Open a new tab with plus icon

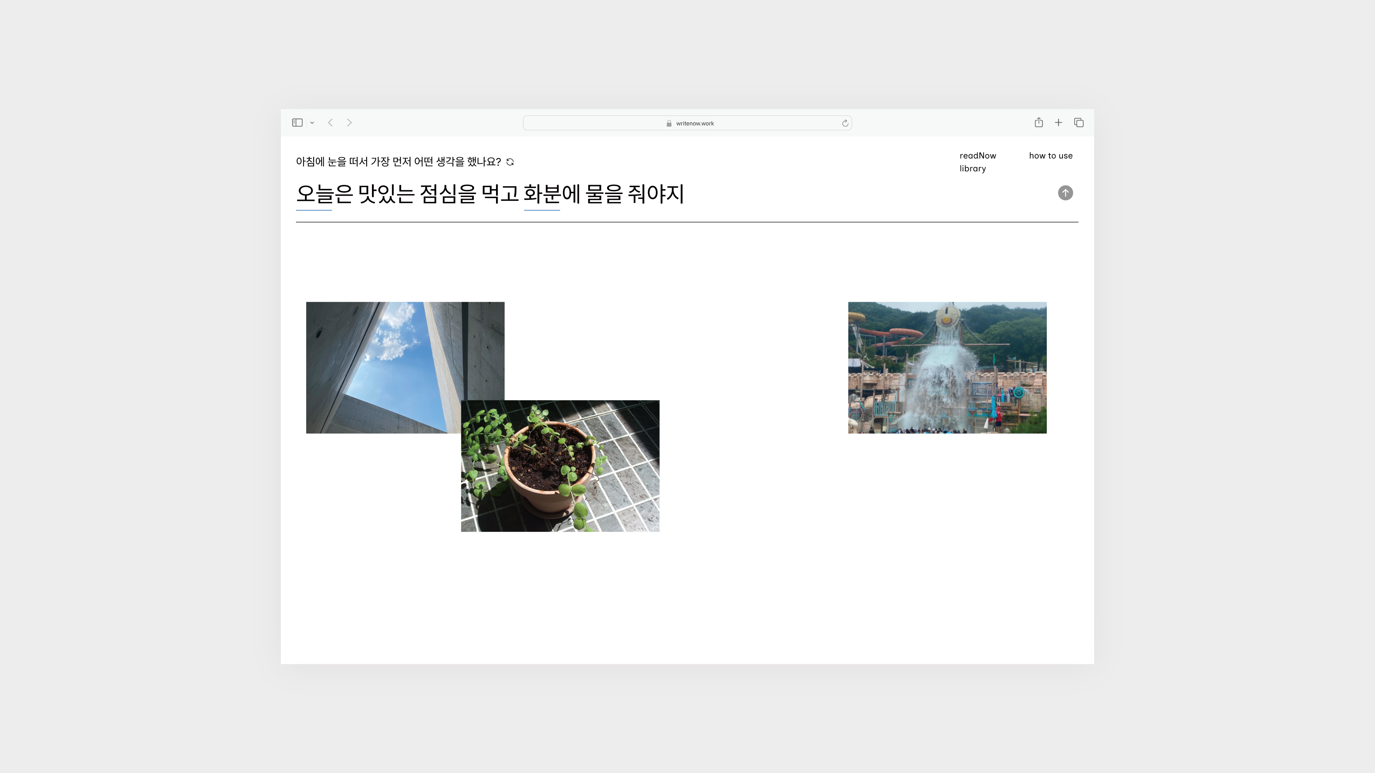(1058, 123)
